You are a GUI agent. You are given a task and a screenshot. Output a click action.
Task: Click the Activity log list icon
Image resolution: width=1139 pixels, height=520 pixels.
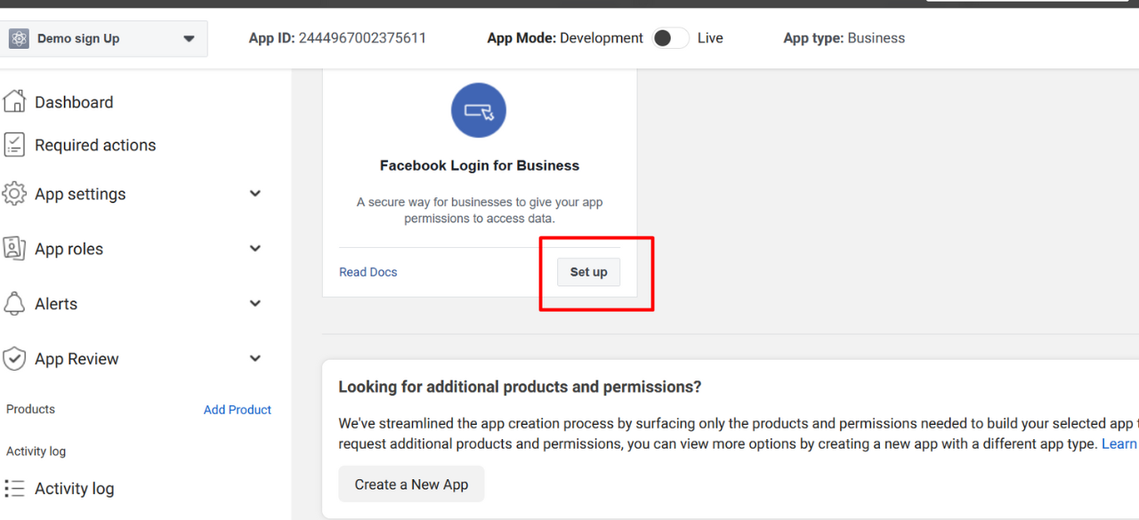pos(14,488)
